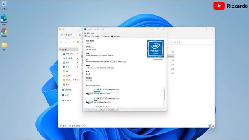Click Explorer's up-one-level arrow

pos(73,42)
